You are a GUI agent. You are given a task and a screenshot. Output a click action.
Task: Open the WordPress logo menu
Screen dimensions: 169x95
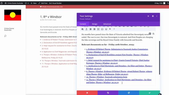pos(2,3)
